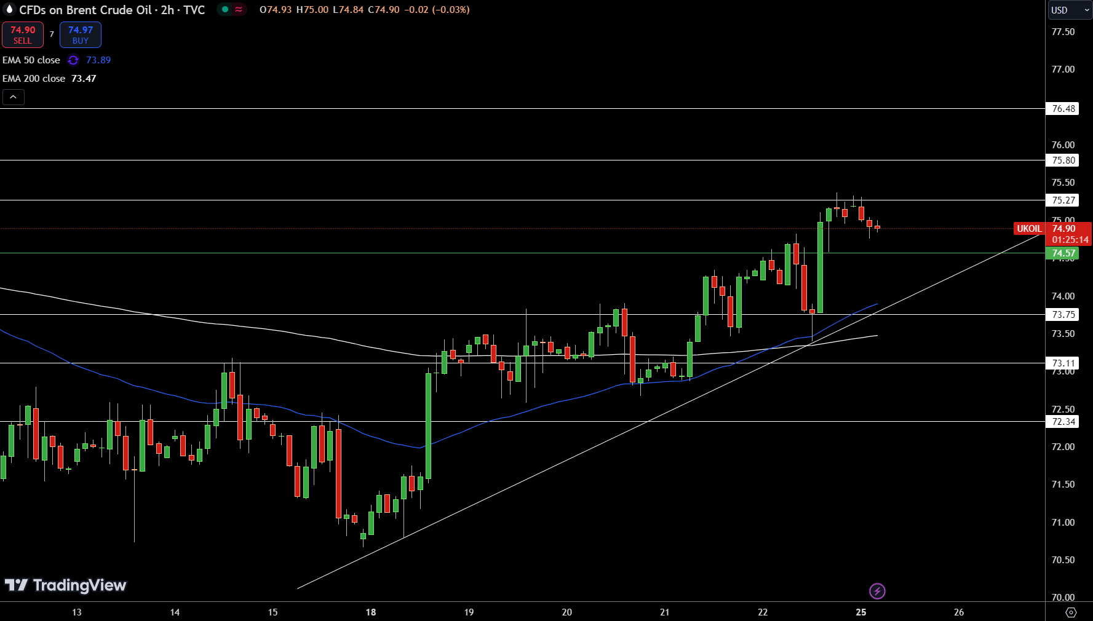Select the CFDs on Brent Crude Oil title
This screenshot has width=1093, height=621.
point(112,10)
